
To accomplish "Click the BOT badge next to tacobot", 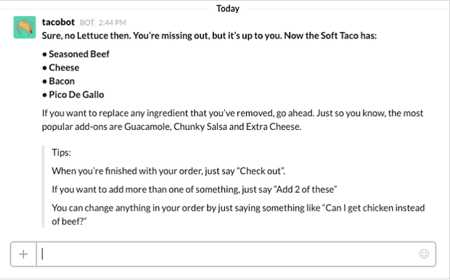I will click(x=87, y=22).
